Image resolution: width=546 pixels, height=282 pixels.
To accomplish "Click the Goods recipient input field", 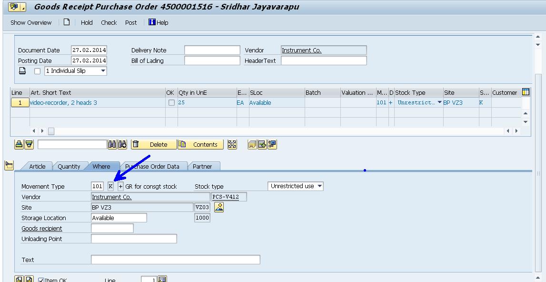I will 112,228.
